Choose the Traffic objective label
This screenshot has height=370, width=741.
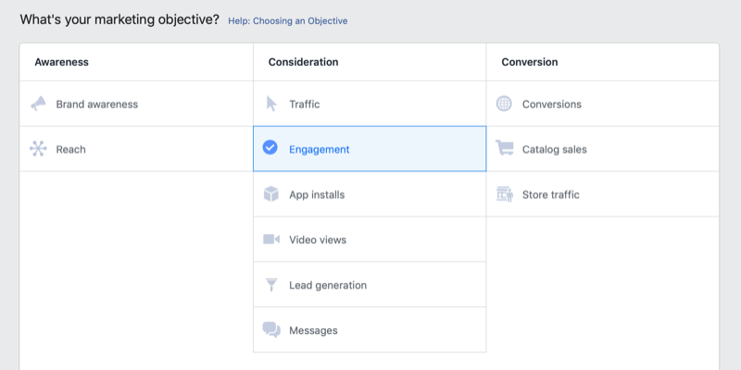305,105
